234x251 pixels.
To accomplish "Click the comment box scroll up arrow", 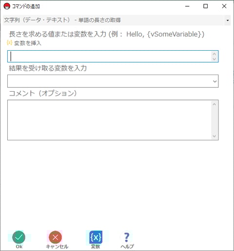I will [214, 104].
